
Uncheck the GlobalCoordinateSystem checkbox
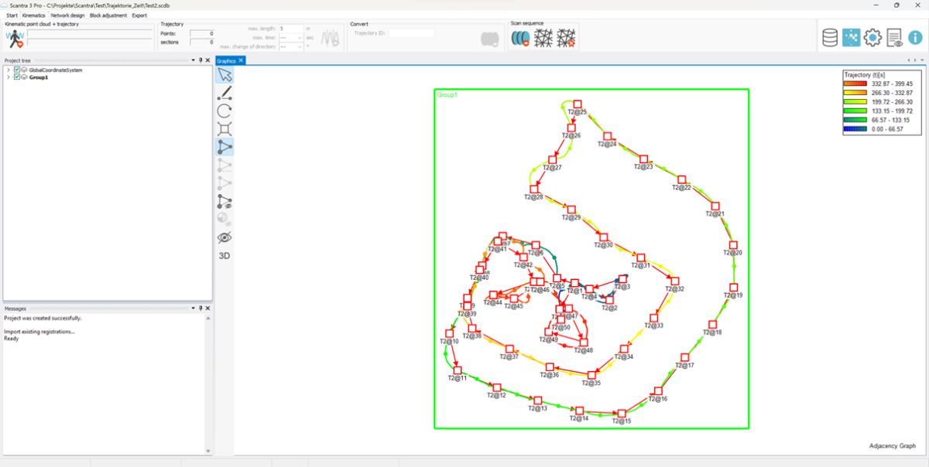coord(17,70)
